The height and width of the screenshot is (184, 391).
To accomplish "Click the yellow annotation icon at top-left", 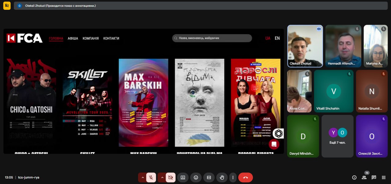I will click(x=7, y=6).
